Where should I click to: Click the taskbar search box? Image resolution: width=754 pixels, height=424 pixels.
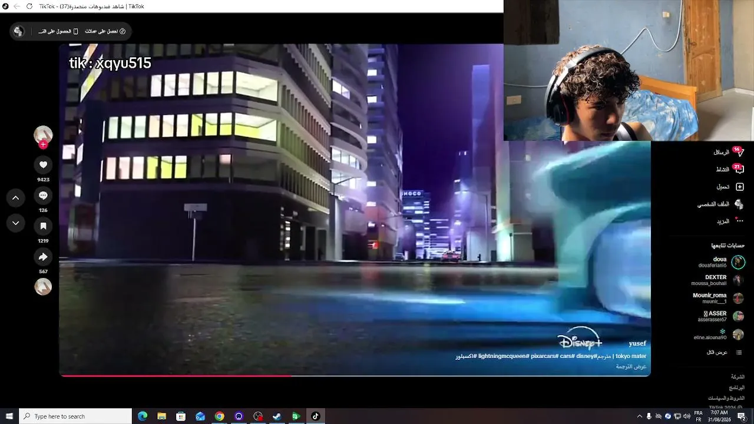[x=75, y=416]
